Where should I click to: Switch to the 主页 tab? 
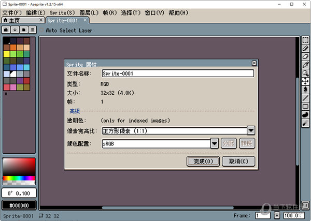23,20
